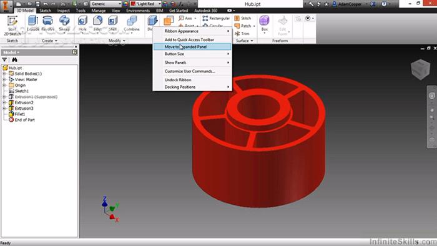Click the star favorites icon in title bar
This screenshot has width=437, height=246.
pyautogui.click(x=326, y=4)
